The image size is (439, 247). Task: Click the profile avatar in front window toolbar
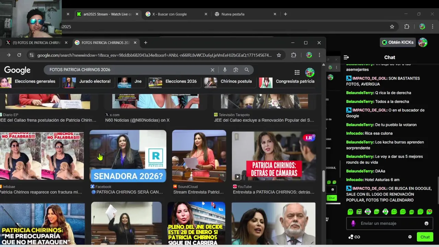pos(309,55)
